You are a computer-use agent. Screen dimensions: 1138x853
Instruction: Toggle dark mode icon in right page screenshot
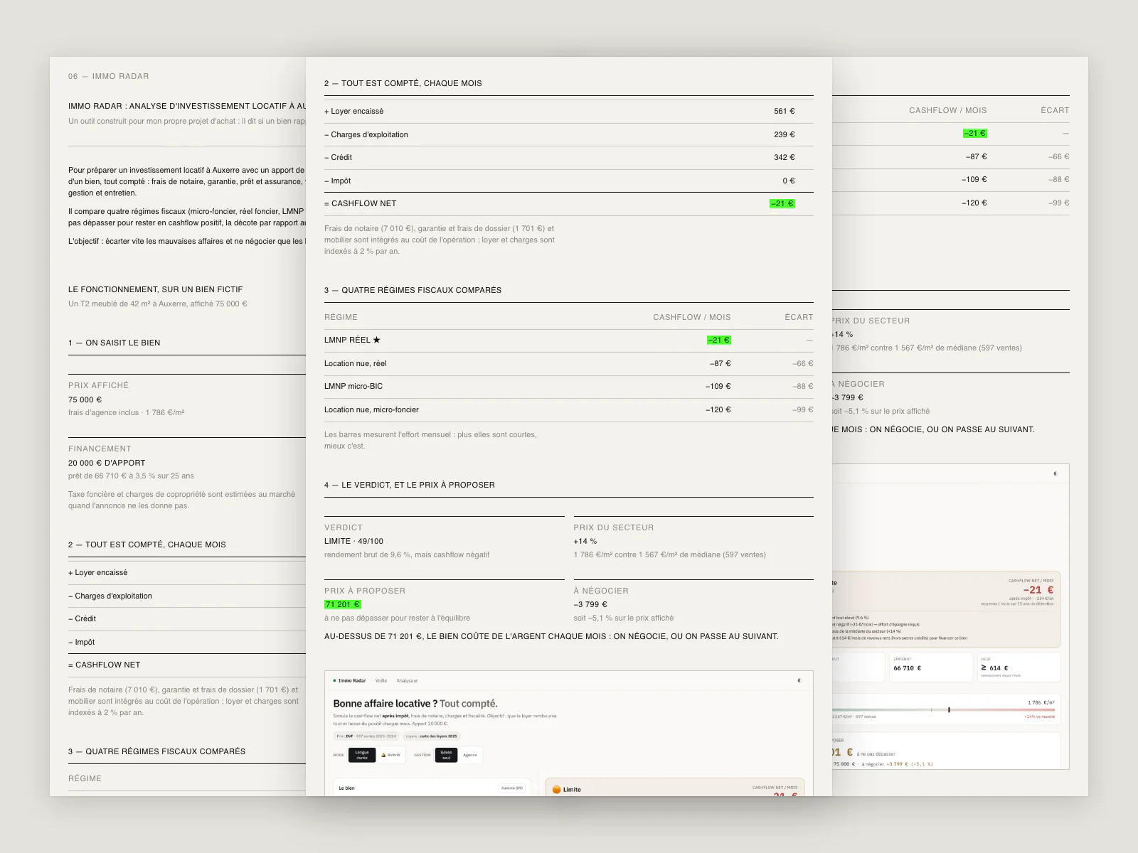[1055, 473]
